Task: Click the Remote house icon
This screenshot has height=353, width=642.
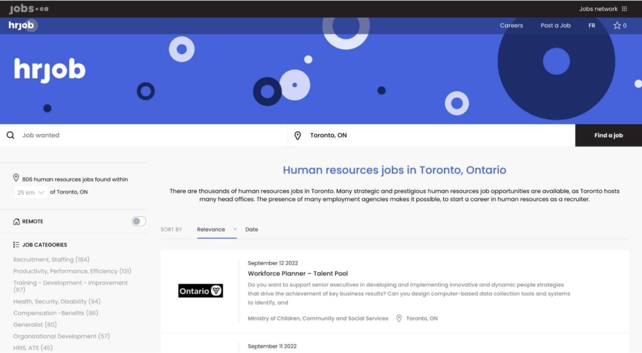Action: click(16, 221)
